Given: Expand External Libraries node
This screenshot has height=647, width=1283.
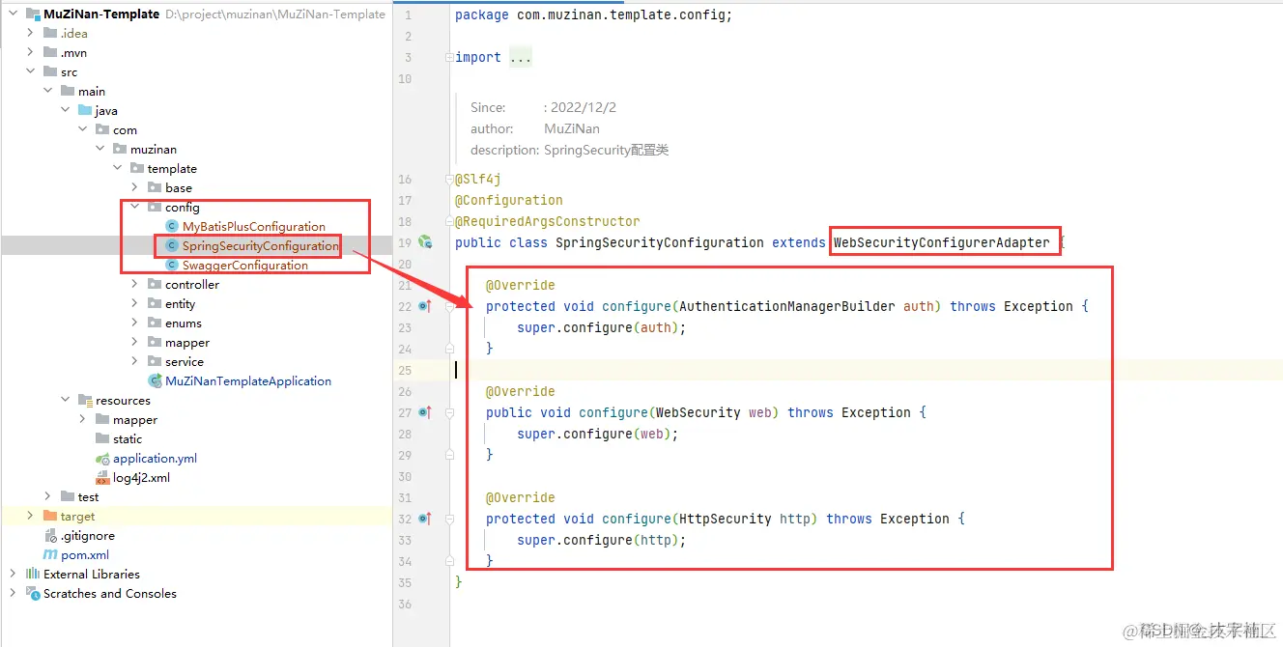Looking at the screenshot, I should (x=14, y=575).
